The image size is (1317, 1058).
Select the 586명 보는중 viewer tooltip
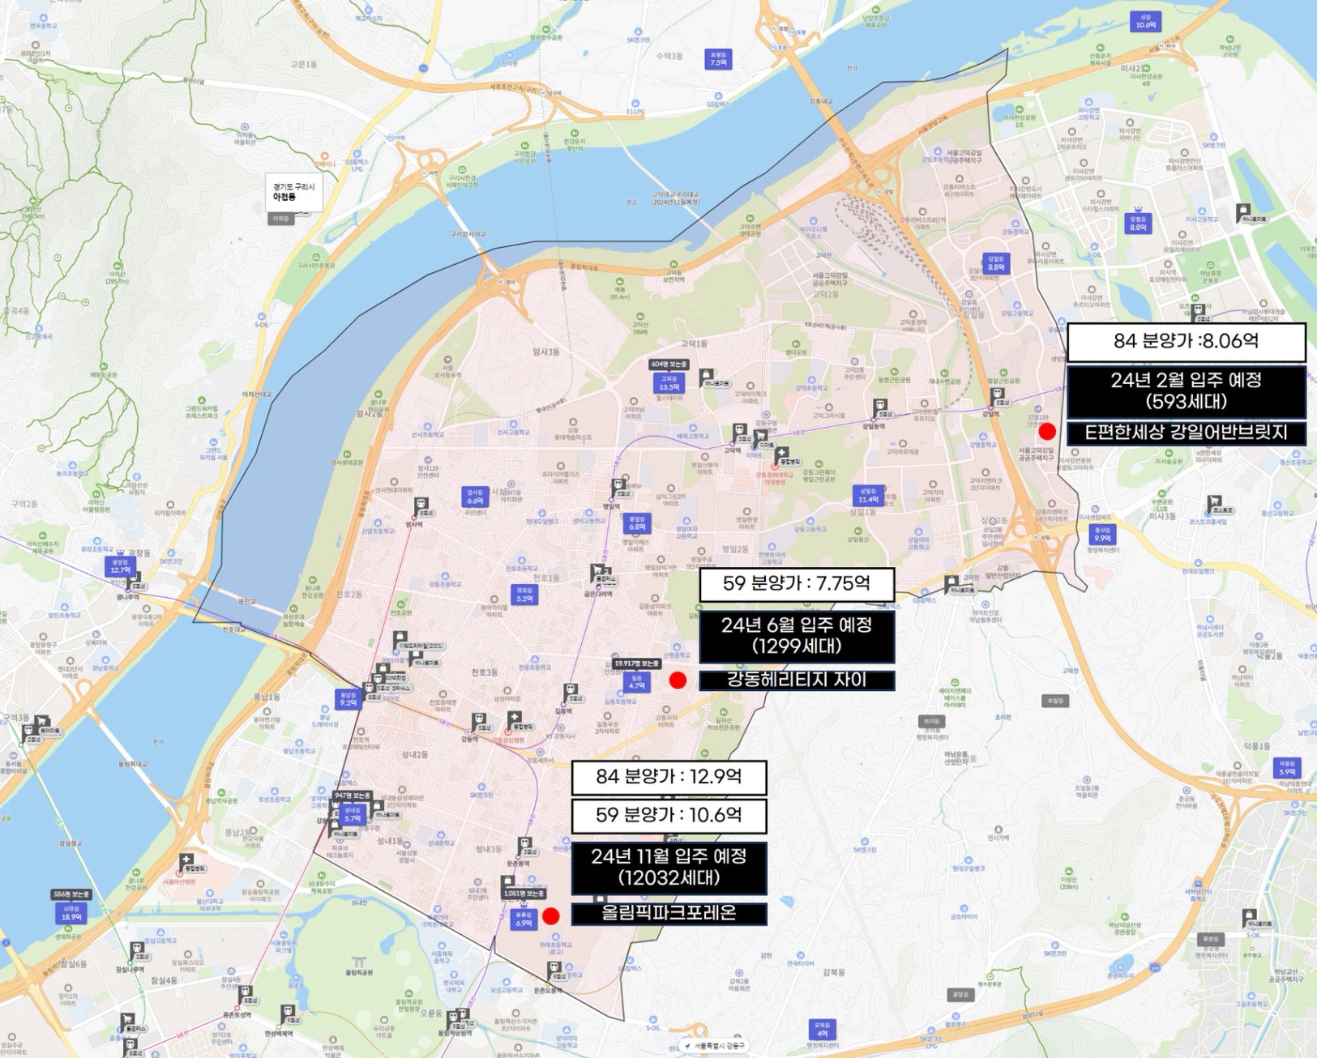(71, 894)
